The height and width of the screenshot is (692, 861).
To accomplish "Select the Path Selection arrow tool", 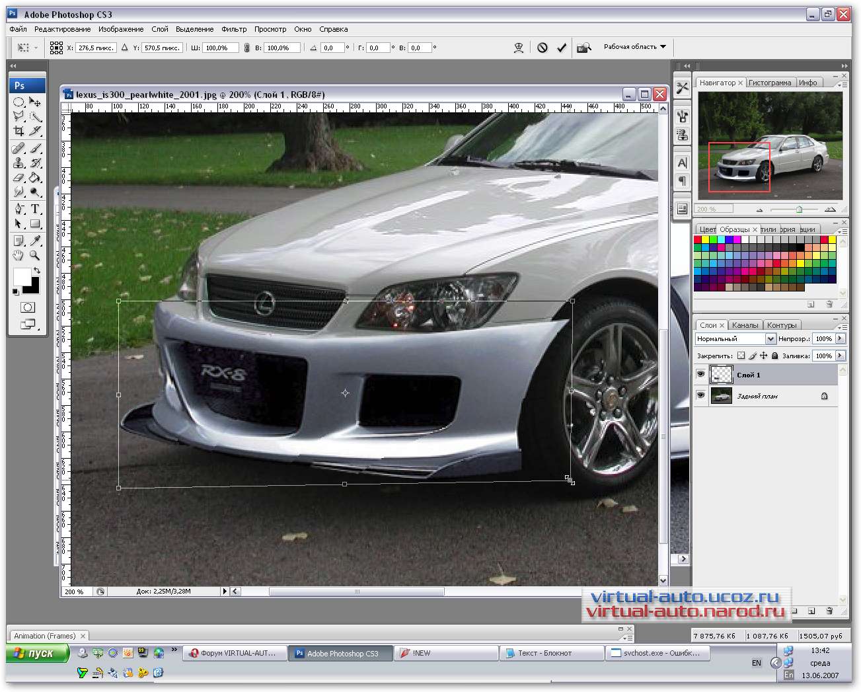I will 19,223.
